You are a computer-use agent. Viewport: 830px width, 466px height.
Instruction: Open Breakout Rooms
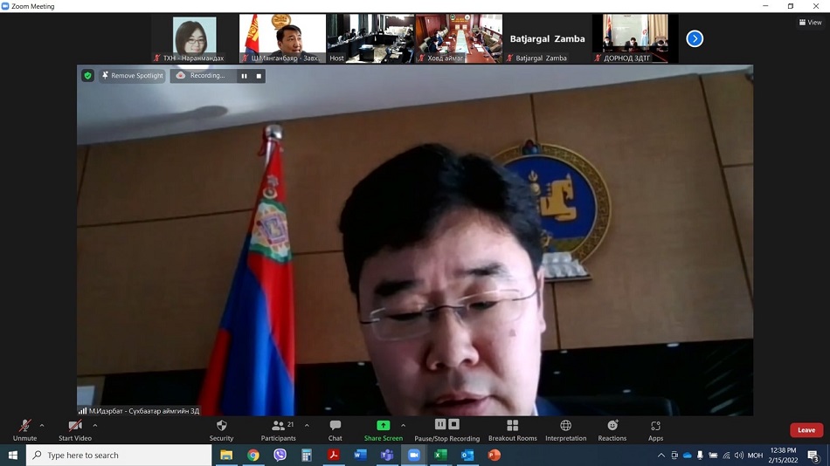pos(512,429)
